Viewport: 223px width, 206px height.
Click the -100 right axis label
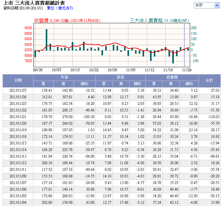coord(195,61)
